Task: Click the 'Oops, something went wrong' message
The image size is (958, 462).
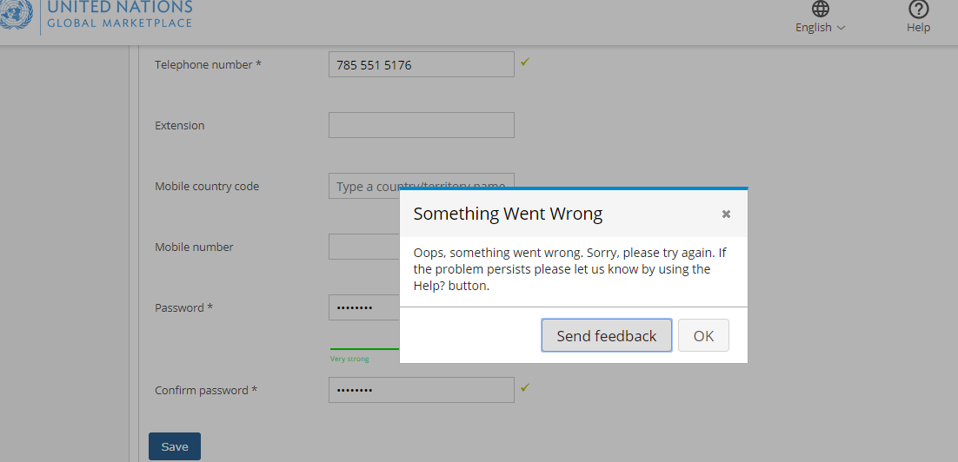Action: coord(570,269)
